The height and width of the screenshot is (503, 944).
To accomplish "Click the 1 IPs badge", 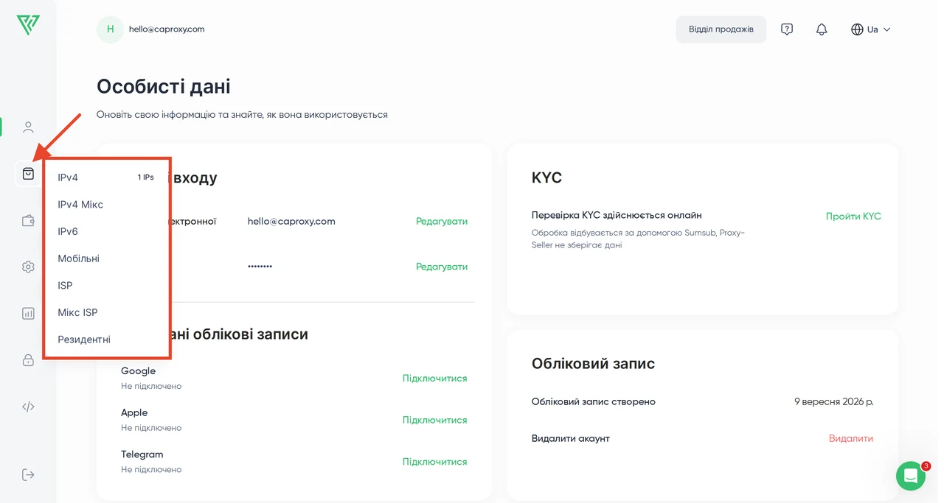I will (145, 177).
